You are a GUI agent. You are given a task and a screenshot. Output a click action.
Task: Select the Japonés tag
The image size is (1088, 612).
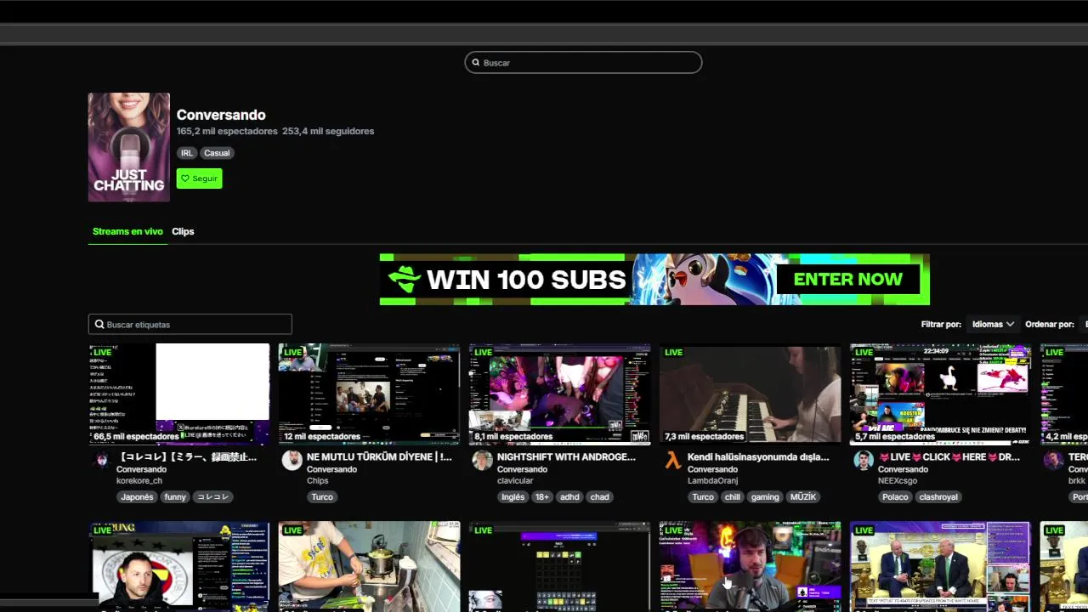click(137, 496)
